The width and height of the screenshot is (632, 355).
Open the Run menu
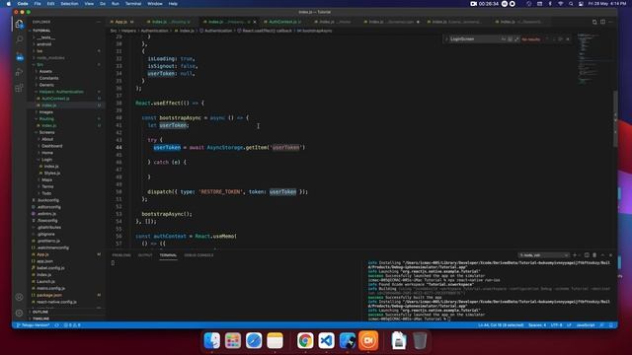point(116,4)
